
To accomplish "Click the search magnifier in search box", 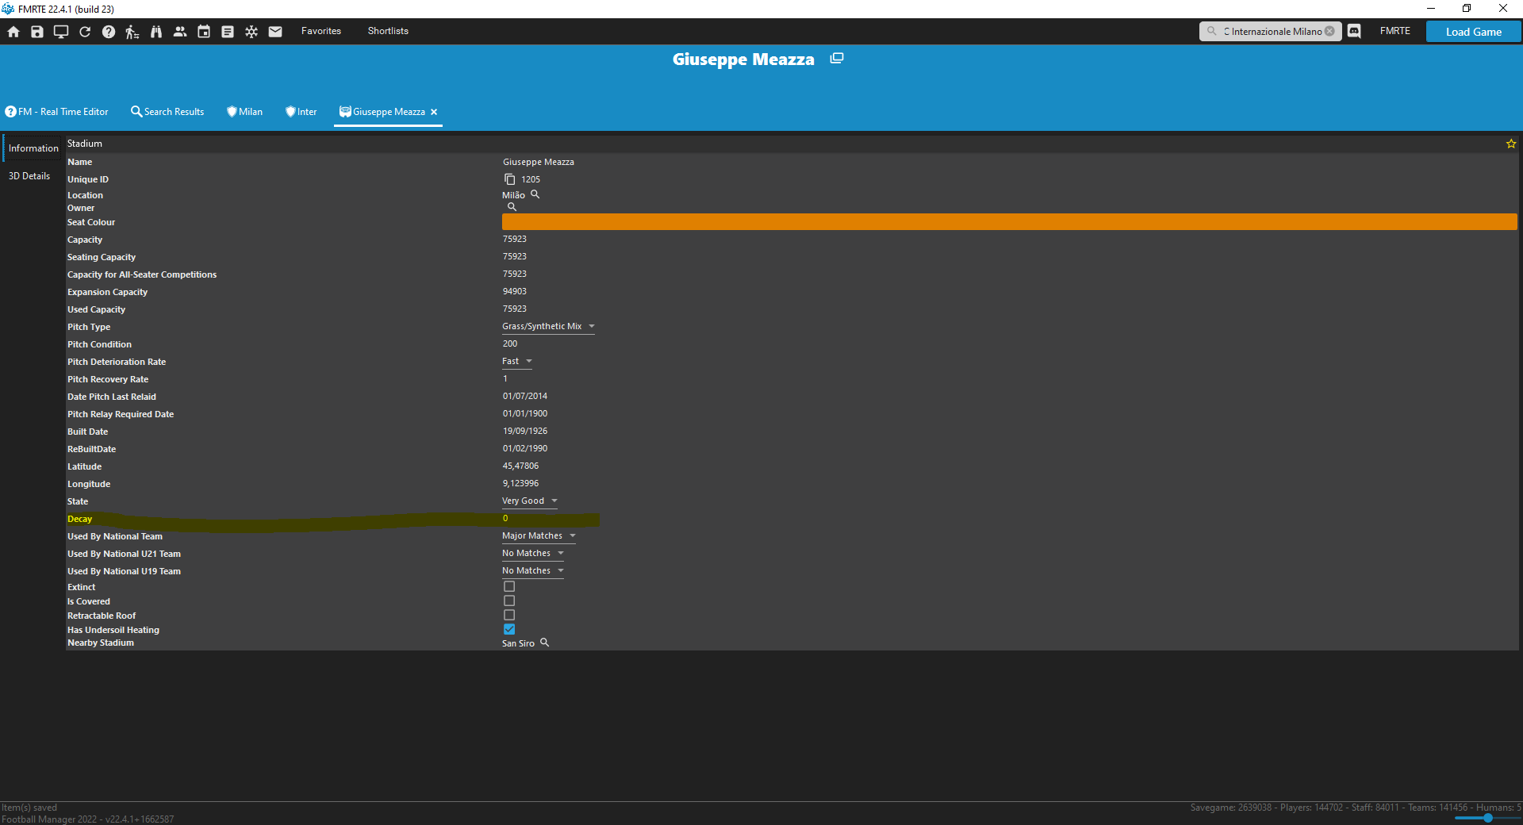I will point(1212,31).
